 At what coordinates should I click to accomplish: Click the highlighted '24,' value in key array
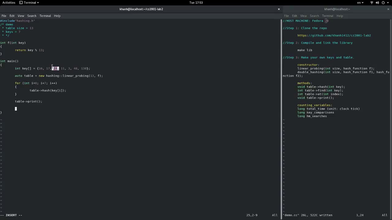pyautogui.click(x=55, y=68)
